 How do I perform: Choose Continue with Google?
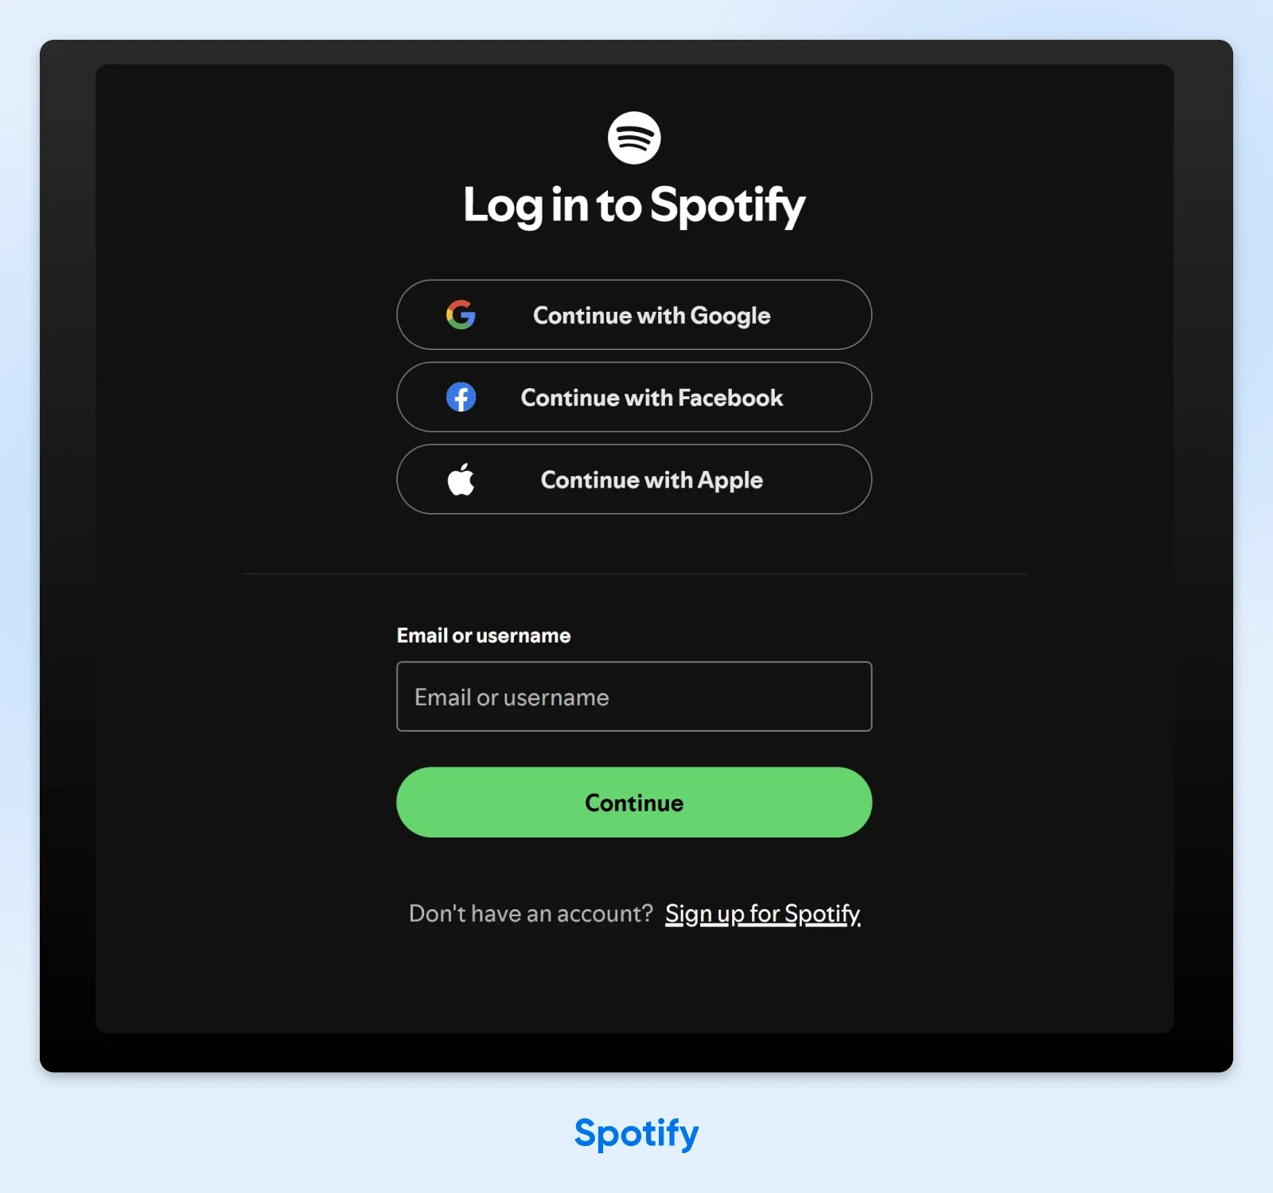pos(634,315)
